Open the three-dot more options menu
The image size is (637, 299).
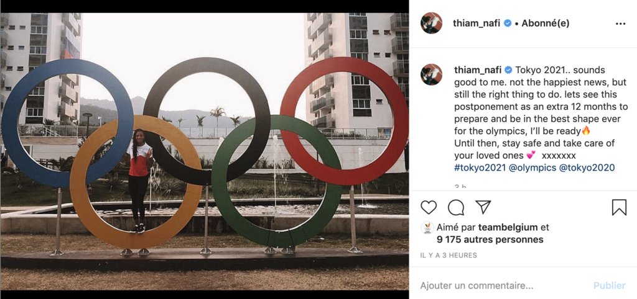(x=620, y=24)
